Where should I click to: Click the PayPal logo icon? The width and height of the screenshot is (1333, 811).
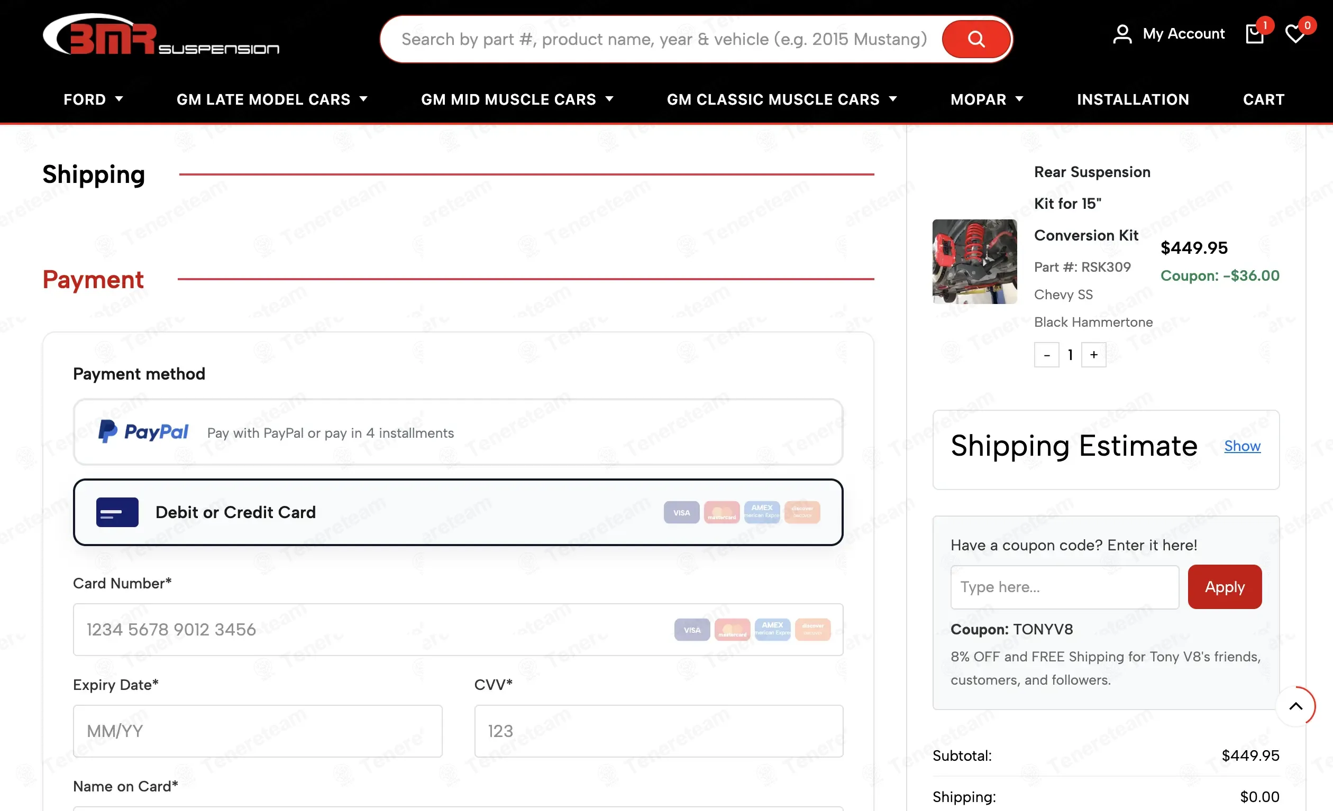pos(143,432)
